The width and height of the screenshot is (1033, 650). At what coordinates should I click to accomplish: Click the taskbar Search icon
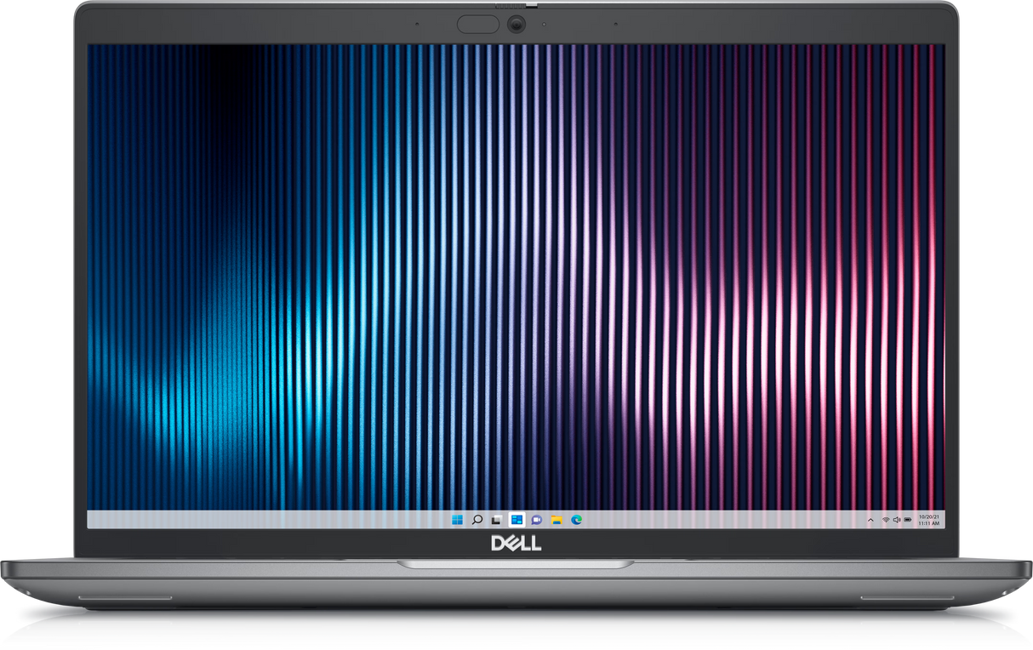(475, 519)
